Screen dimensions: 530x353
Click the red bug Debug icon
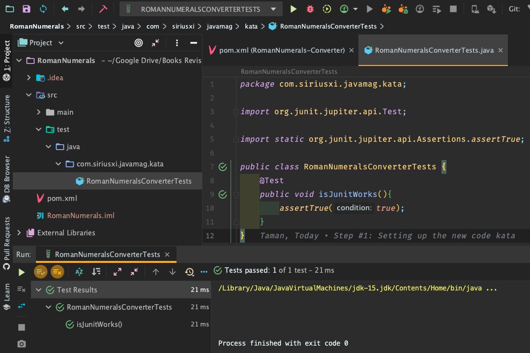pyautogui.click(x=310, y=9)
